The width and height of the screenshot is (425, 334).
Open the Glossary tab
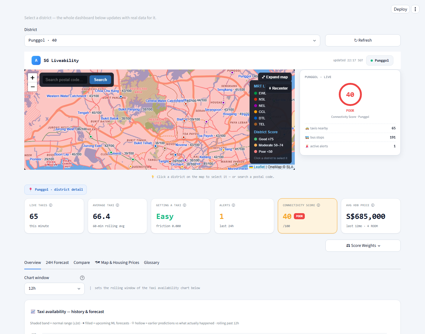(151, 263)
